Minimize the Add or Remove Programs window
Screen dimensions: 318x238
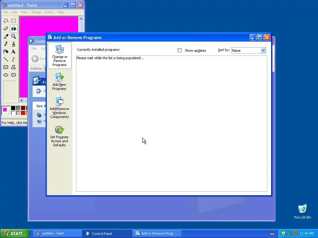tap(253, 37)
